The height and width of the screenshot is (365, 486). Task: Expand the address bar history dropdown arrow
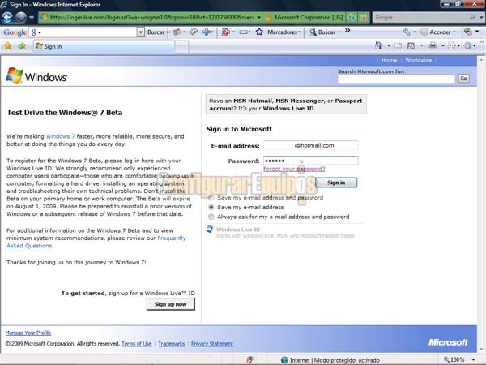259,17
